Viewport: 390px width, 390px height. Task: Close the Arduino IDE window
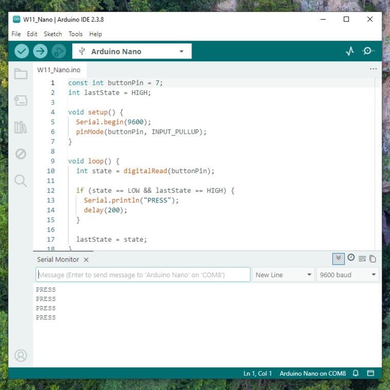pos(370,19)
